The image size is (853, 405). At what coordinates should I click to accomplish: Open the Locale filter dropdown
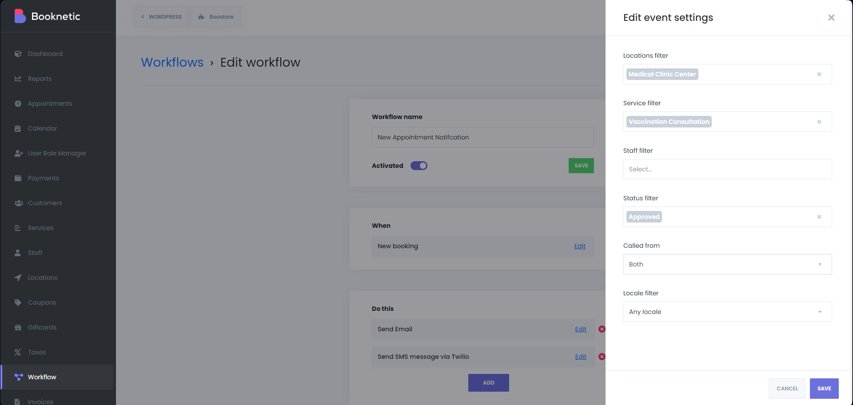[x=727, y=312]
